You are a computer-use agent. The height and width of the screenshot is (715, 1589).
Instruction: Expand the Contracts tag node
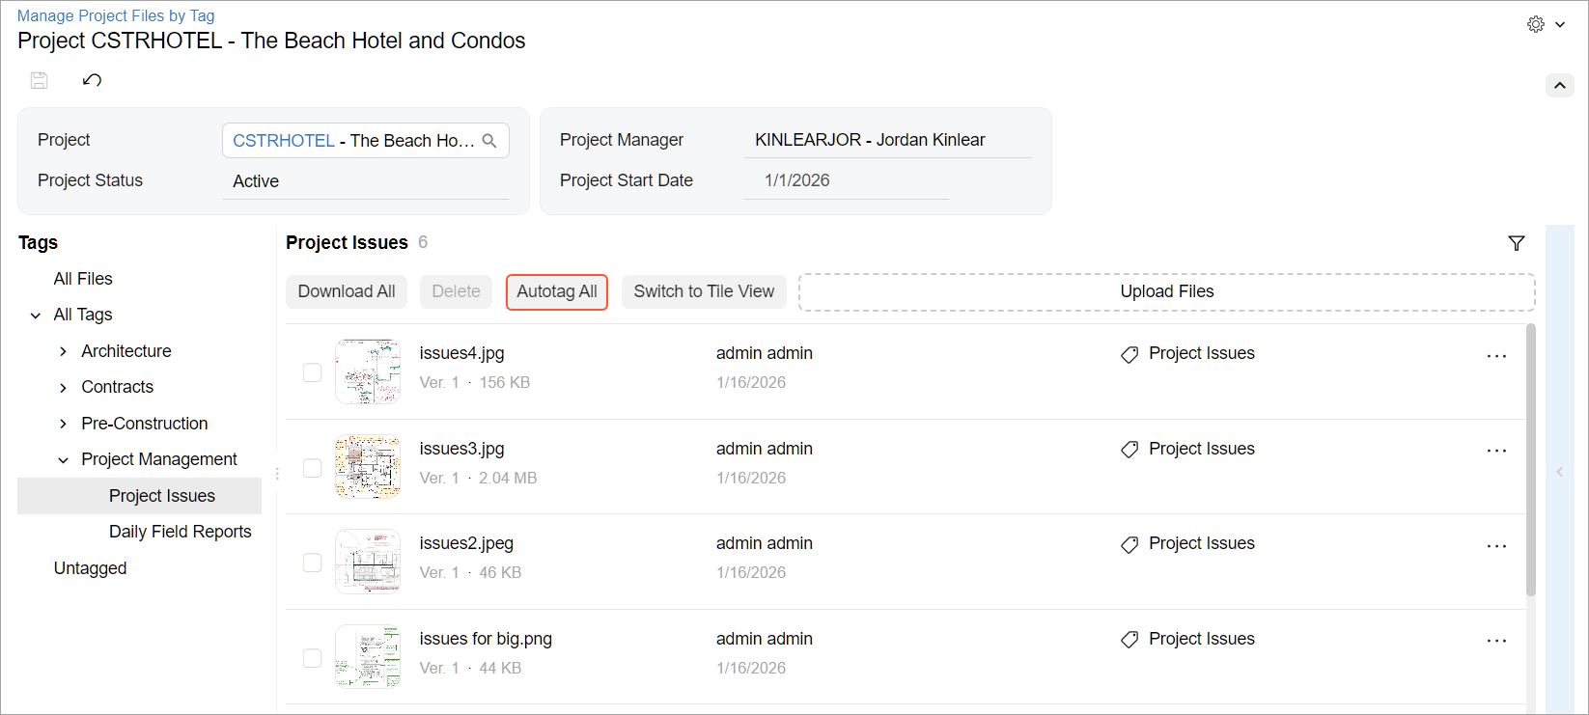[x=64, y=388]
